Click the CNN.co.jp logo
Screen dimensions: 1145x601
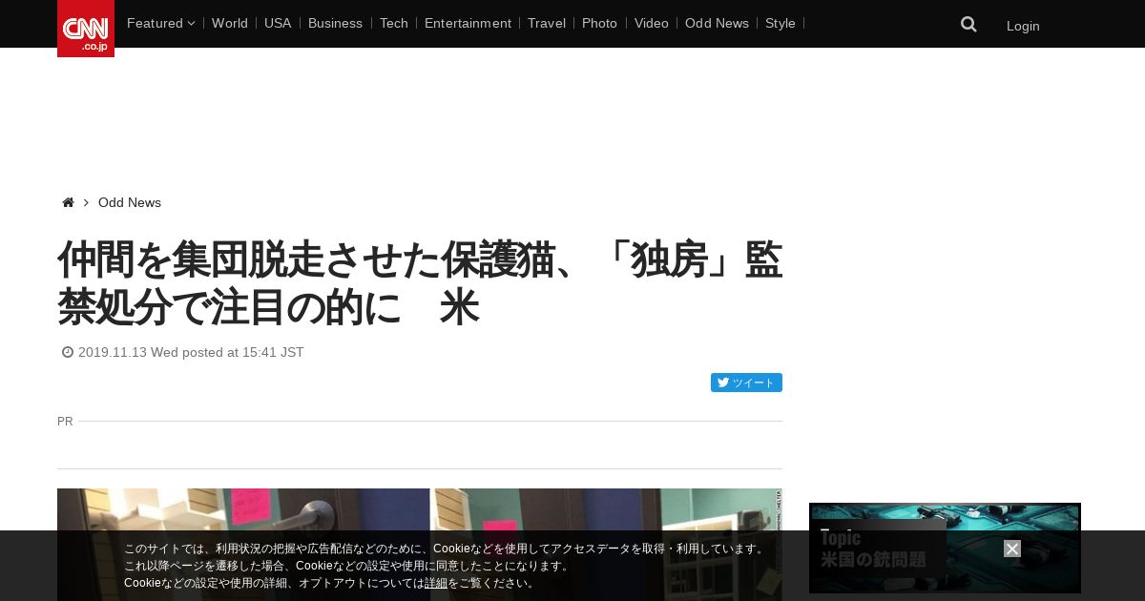[x=86, y=29]
